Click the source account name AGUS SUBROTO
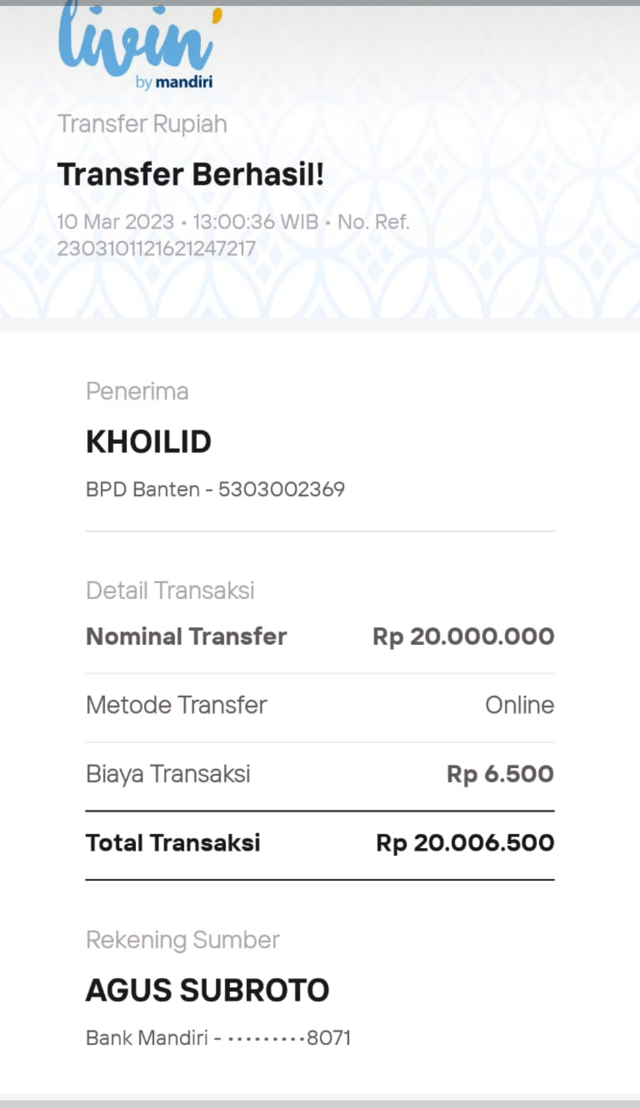This screenshot has width=640, height=1108. pos(207,990)
